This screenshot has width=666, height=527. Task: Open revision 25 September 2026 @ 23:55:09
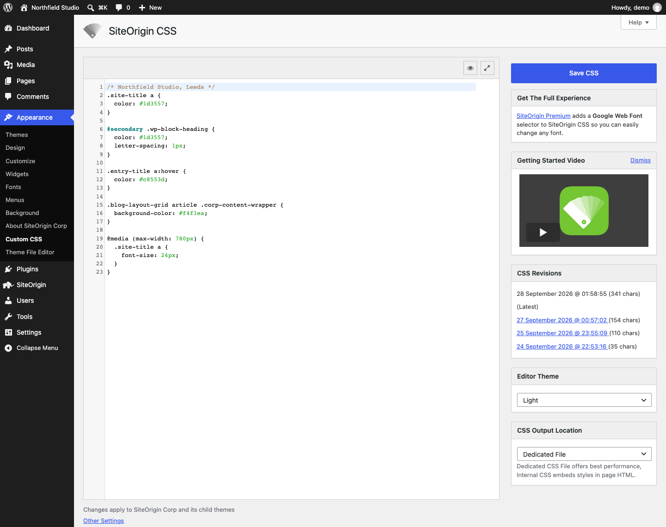click(562, 333)
